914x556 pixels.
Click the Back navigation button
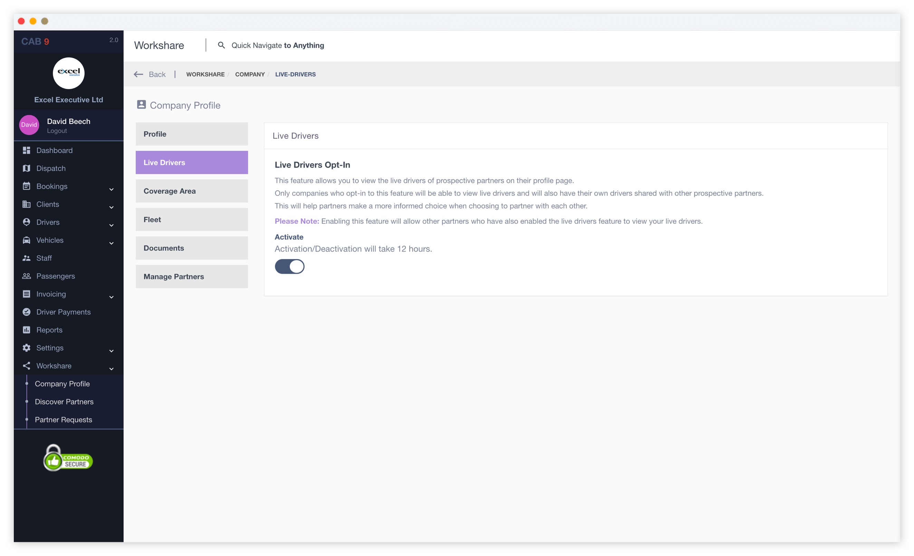point(151,74)
